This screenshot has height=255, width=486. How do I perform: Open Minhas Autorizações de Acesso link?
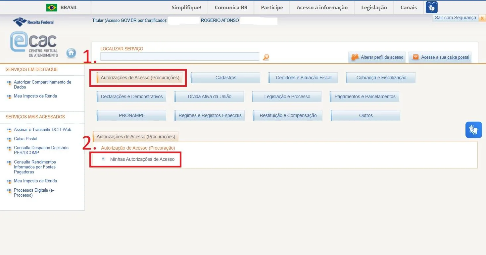142,159
